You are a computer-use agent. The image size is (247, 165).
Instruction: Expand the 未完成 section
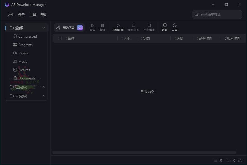tap(44, 96)
